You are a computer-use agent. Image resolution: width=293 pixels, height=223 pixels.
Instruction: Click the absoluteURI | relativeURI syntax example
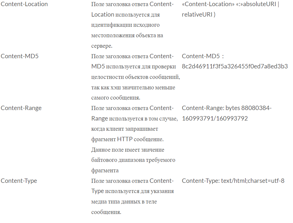pos(231,9)
